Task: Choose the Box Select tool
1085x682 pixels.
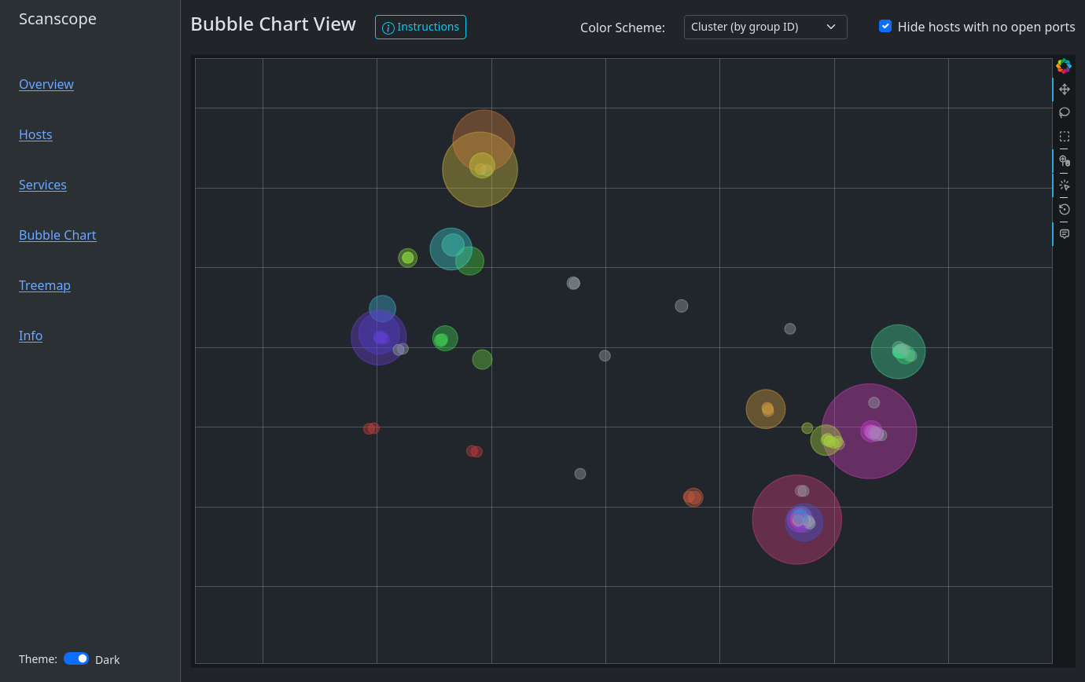Action: click(x=1064, y=136)
